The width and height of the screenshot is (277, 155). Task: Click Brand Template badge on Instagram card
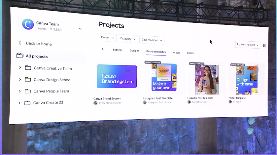pos(153,62)
